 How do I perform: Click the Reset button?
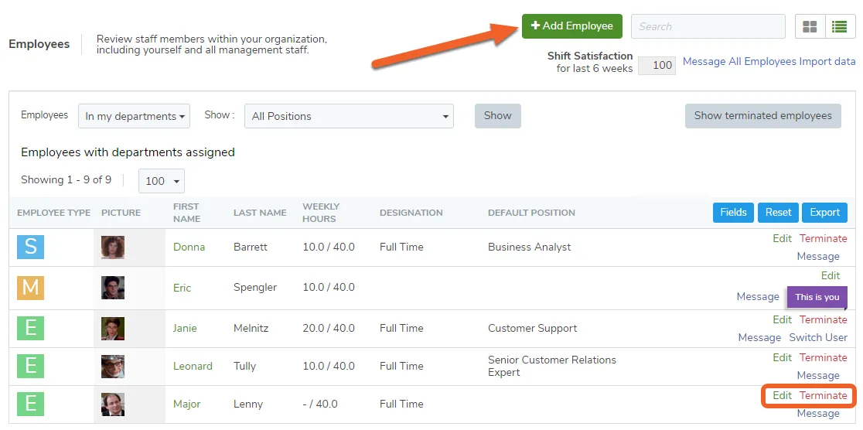click(x=778, y=213)
